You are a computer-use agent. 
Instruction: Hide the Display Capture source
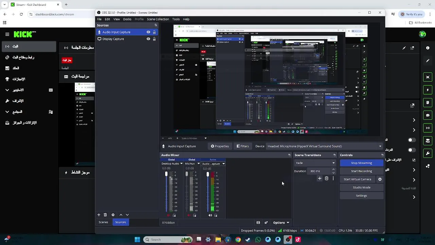pyautogui.click(x=148, y=39)
